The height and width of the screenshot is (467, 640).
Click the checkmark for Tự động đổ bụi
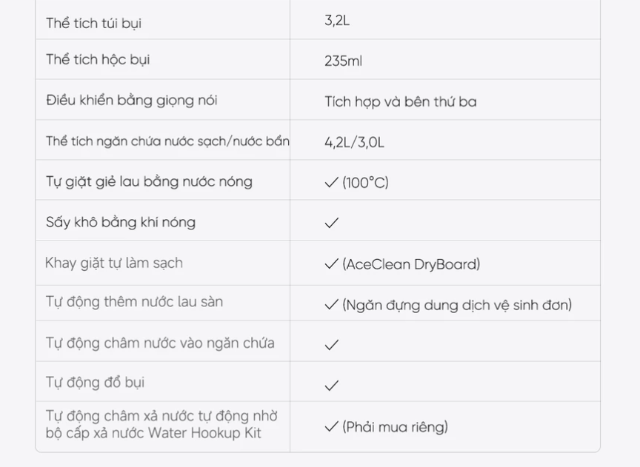(x=331, y=386)
